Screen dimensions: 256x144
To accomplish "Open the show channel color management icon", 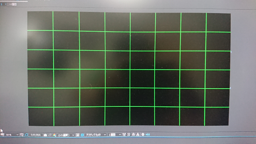I will (55, 135).
